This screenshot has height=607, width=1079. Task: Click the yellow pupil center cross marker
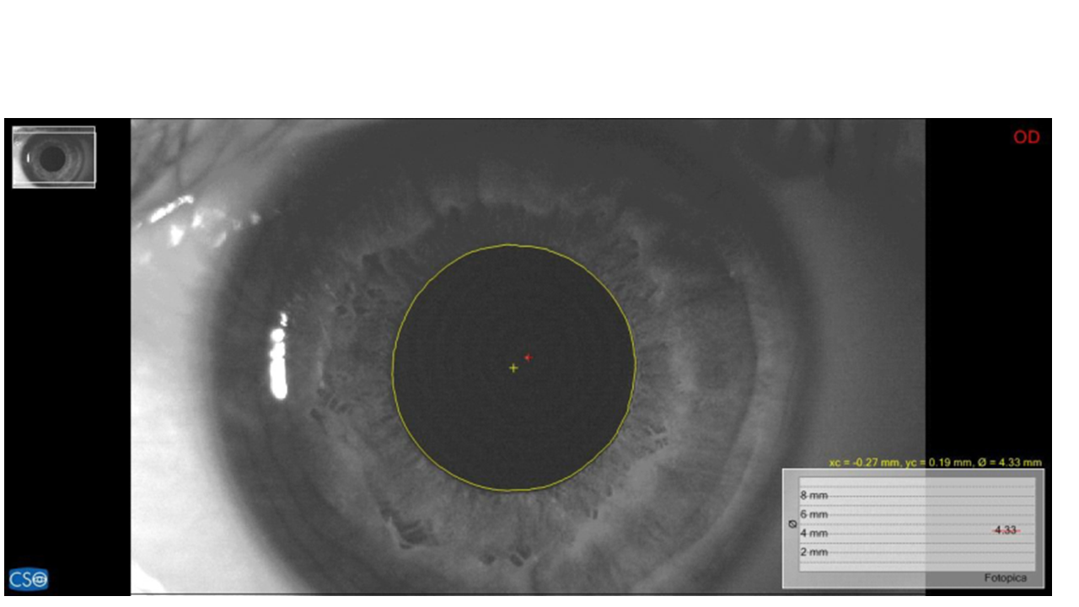pyautogui.click(x=513, y=368)
